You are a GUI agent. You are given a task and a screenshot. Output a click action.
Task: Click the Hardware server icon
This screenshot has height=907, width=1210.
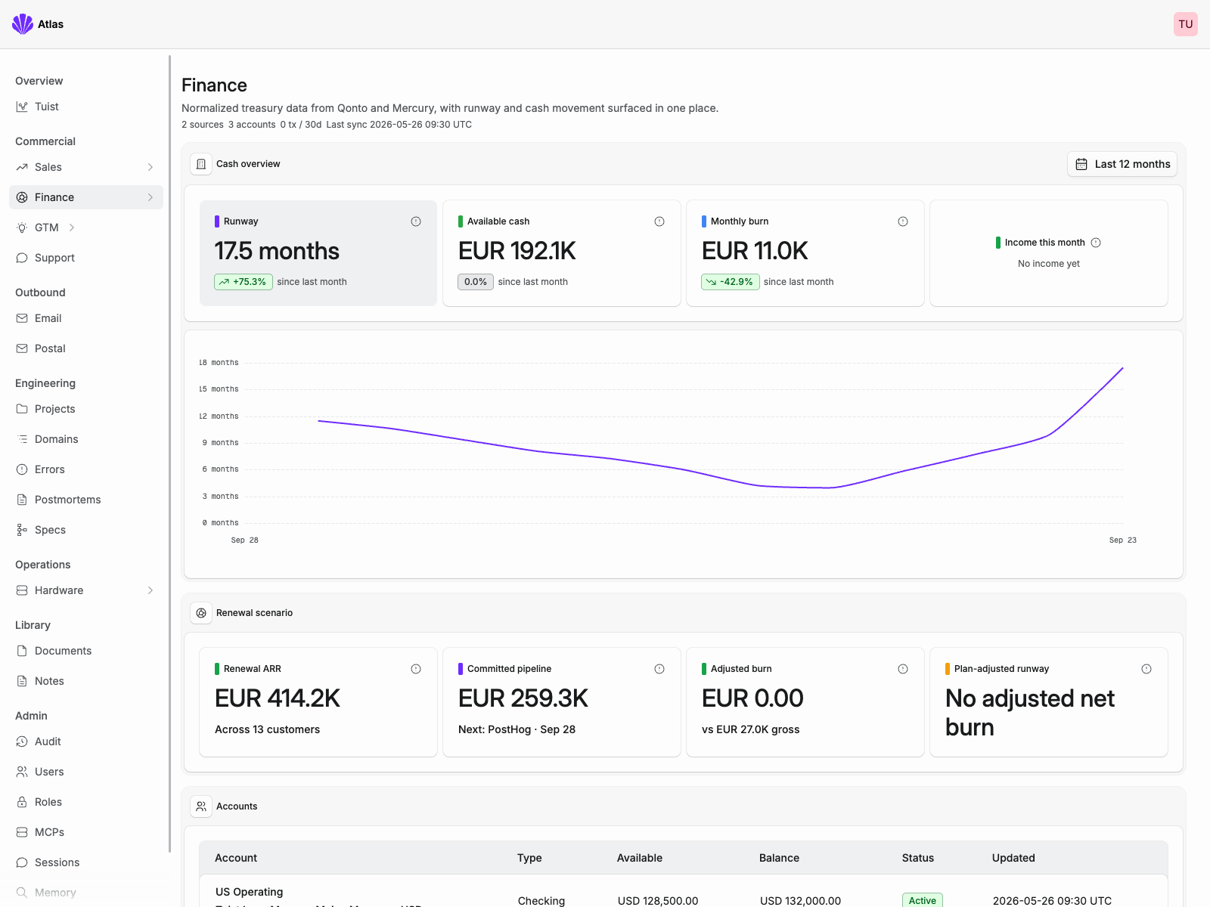tap(22, 590)
